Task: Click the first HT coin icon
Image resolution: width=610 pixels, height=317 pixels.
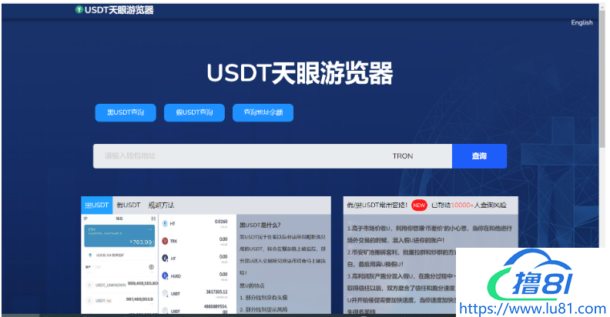Action: (x=165, y=223)
